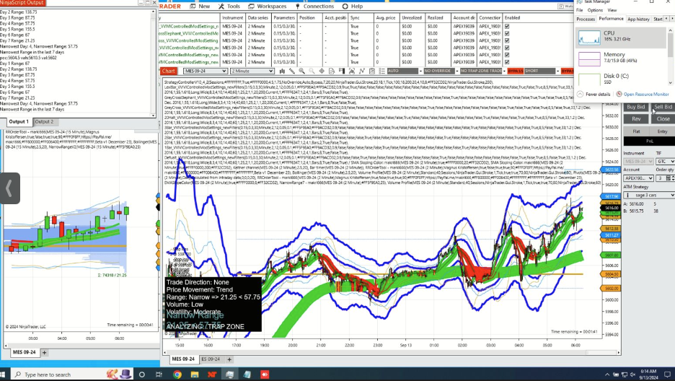Expand the AUTO mode dropdown arrow
This screenshot has height=381, width=675.
coord(420,71)
